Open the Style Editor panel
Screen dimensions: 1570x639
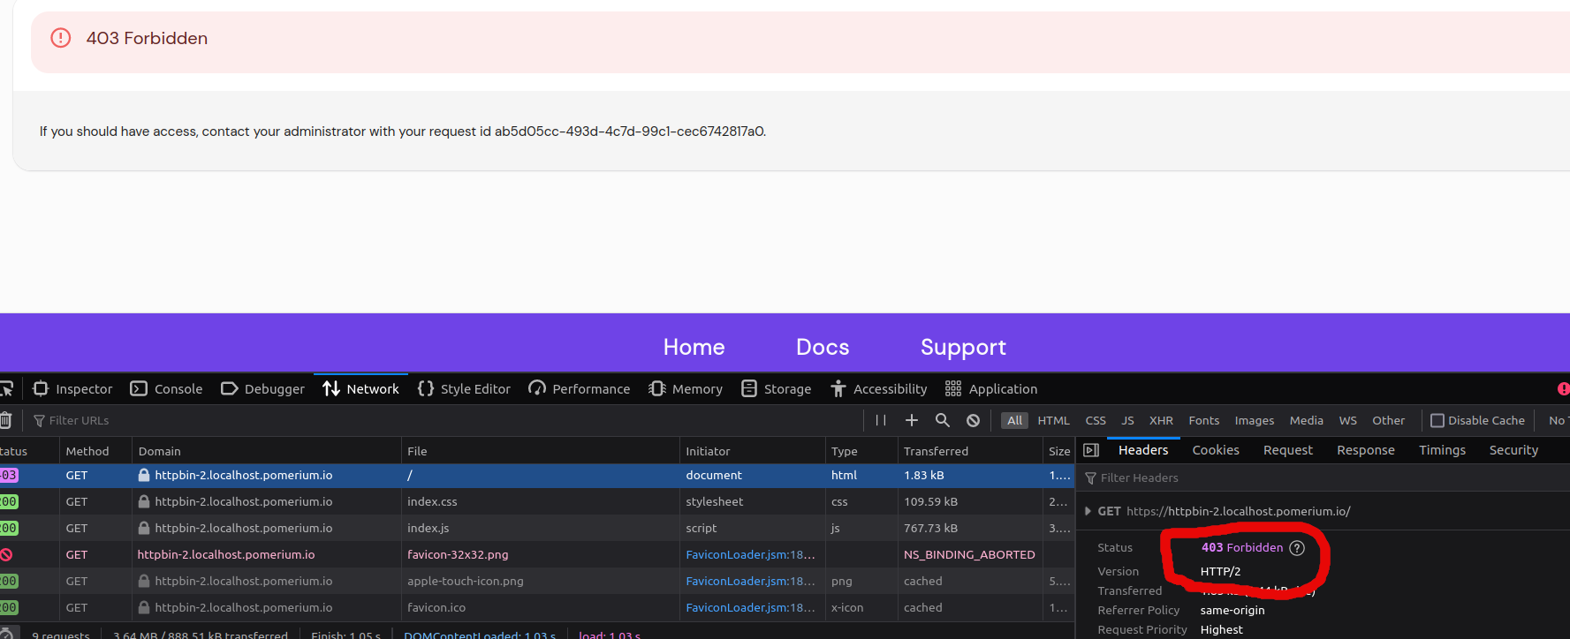tap(464, 388)
